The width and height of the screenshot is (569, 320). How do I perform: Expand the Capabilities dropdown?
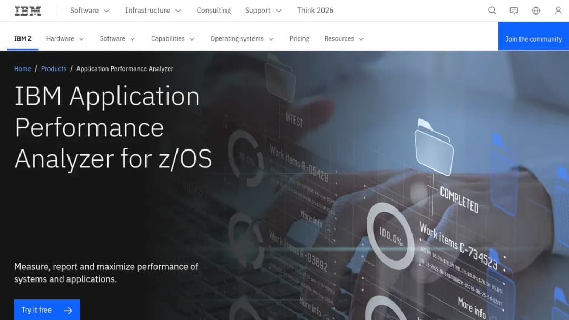pyautogui.click(x=173, y=39)
